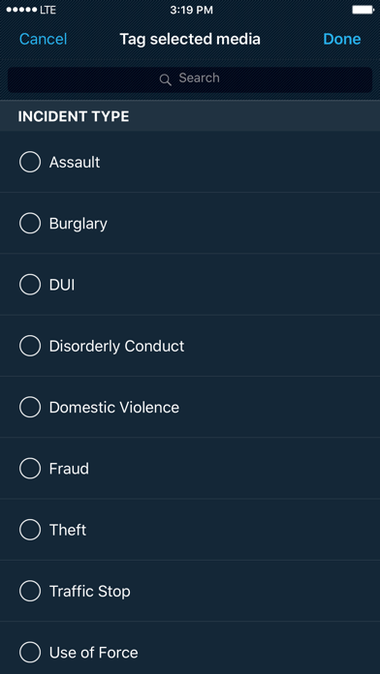
Task: Select the Assault radio button
Action: [30, 162]
